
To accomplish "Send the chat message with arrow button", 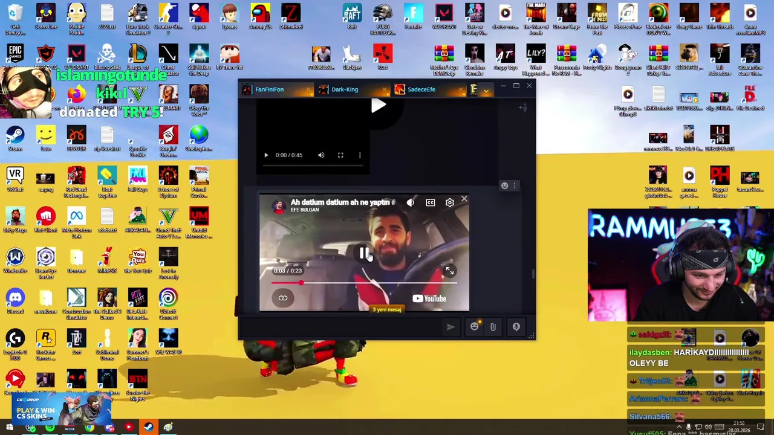I will (450, 327).
